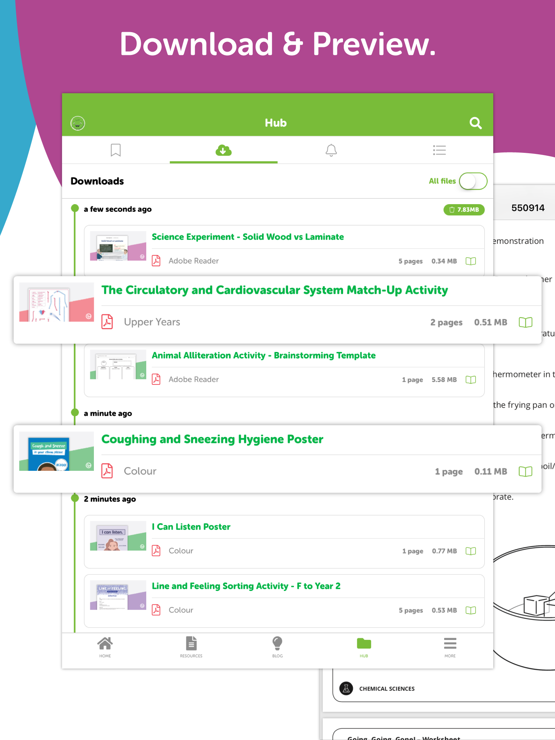Preview Coughing and Sneezing Poster with book icon
The height and width of the screenshot is (740, 555).
[x=525, y=472]
